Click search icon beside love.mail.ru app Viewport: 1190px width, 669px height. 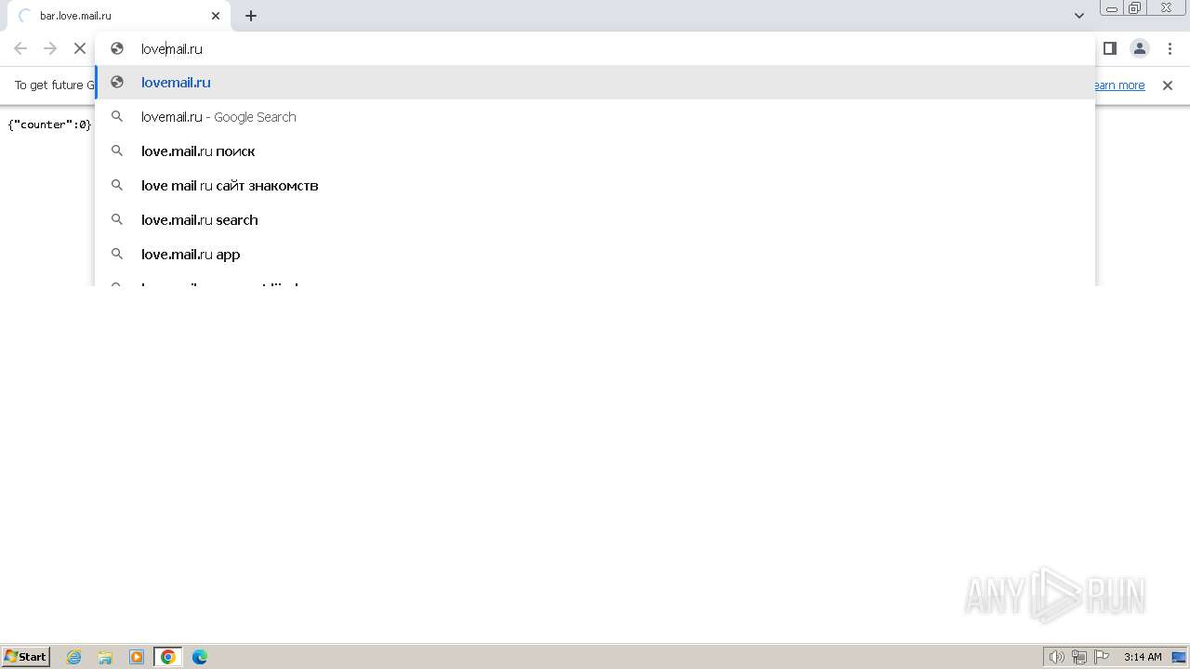[117, 255]
